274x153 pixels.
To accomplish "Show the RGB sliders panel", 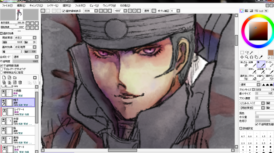I will (246, 11).
